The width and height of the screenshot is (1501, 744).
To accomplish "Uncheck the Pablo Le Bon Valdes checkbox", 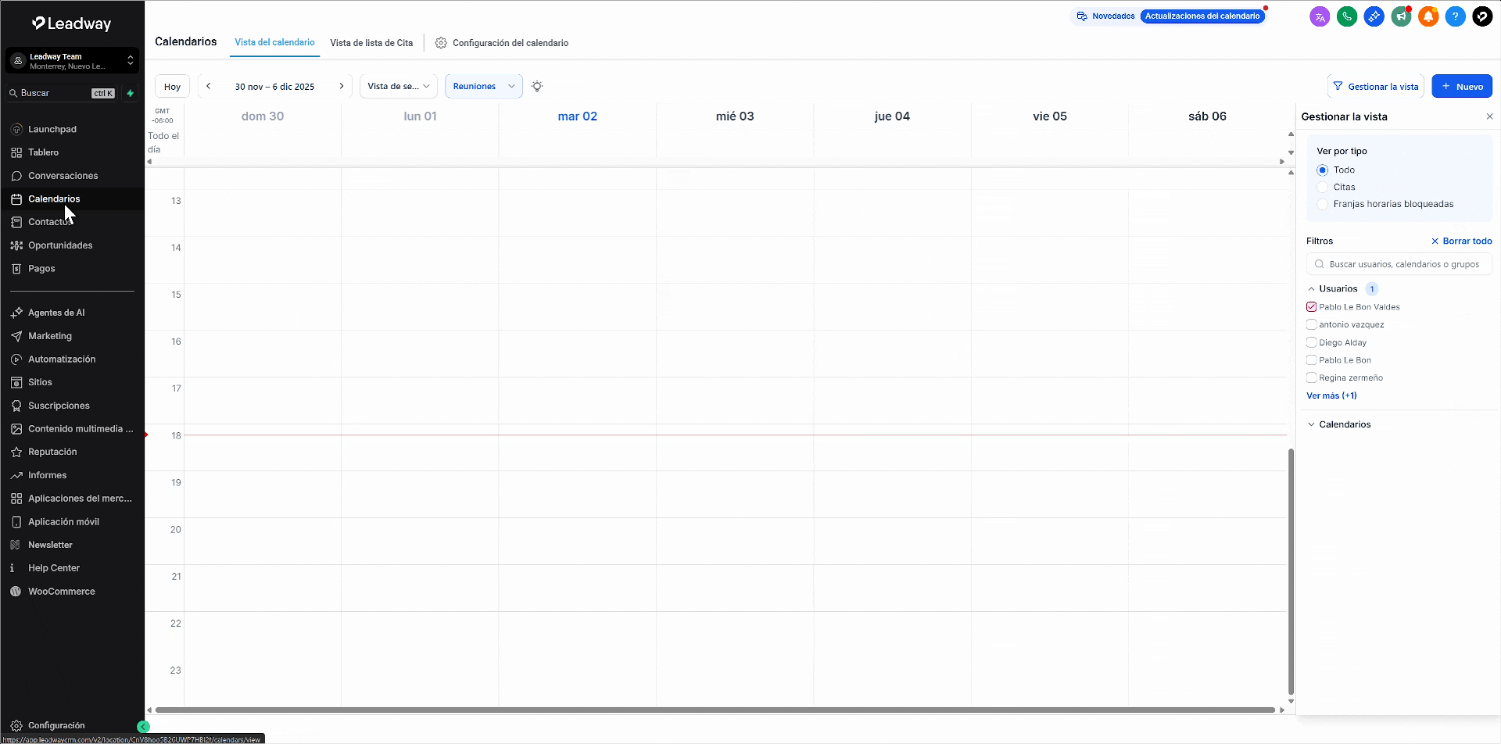I will tap(1312, 307).
